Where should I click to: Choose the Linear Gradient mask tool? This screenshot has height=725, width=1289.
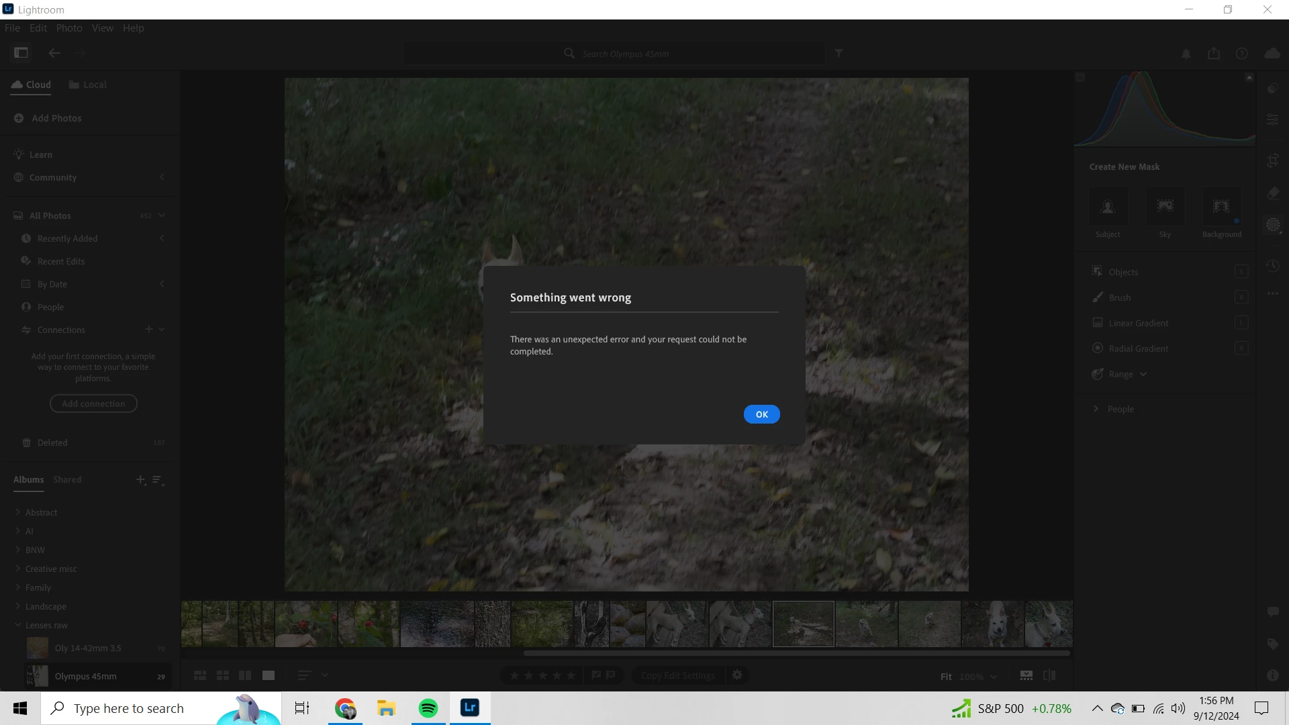pyautogui.click(x=1138, y=323)
